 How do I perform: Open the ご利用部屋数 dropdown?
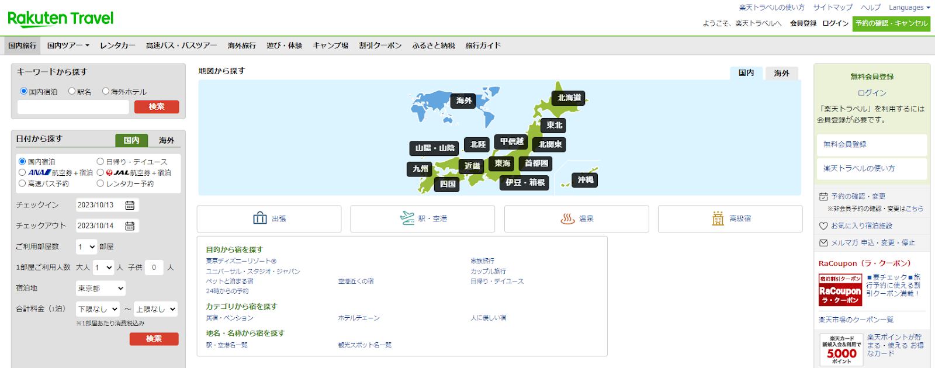pyautogui.click(x=86, y=247)
